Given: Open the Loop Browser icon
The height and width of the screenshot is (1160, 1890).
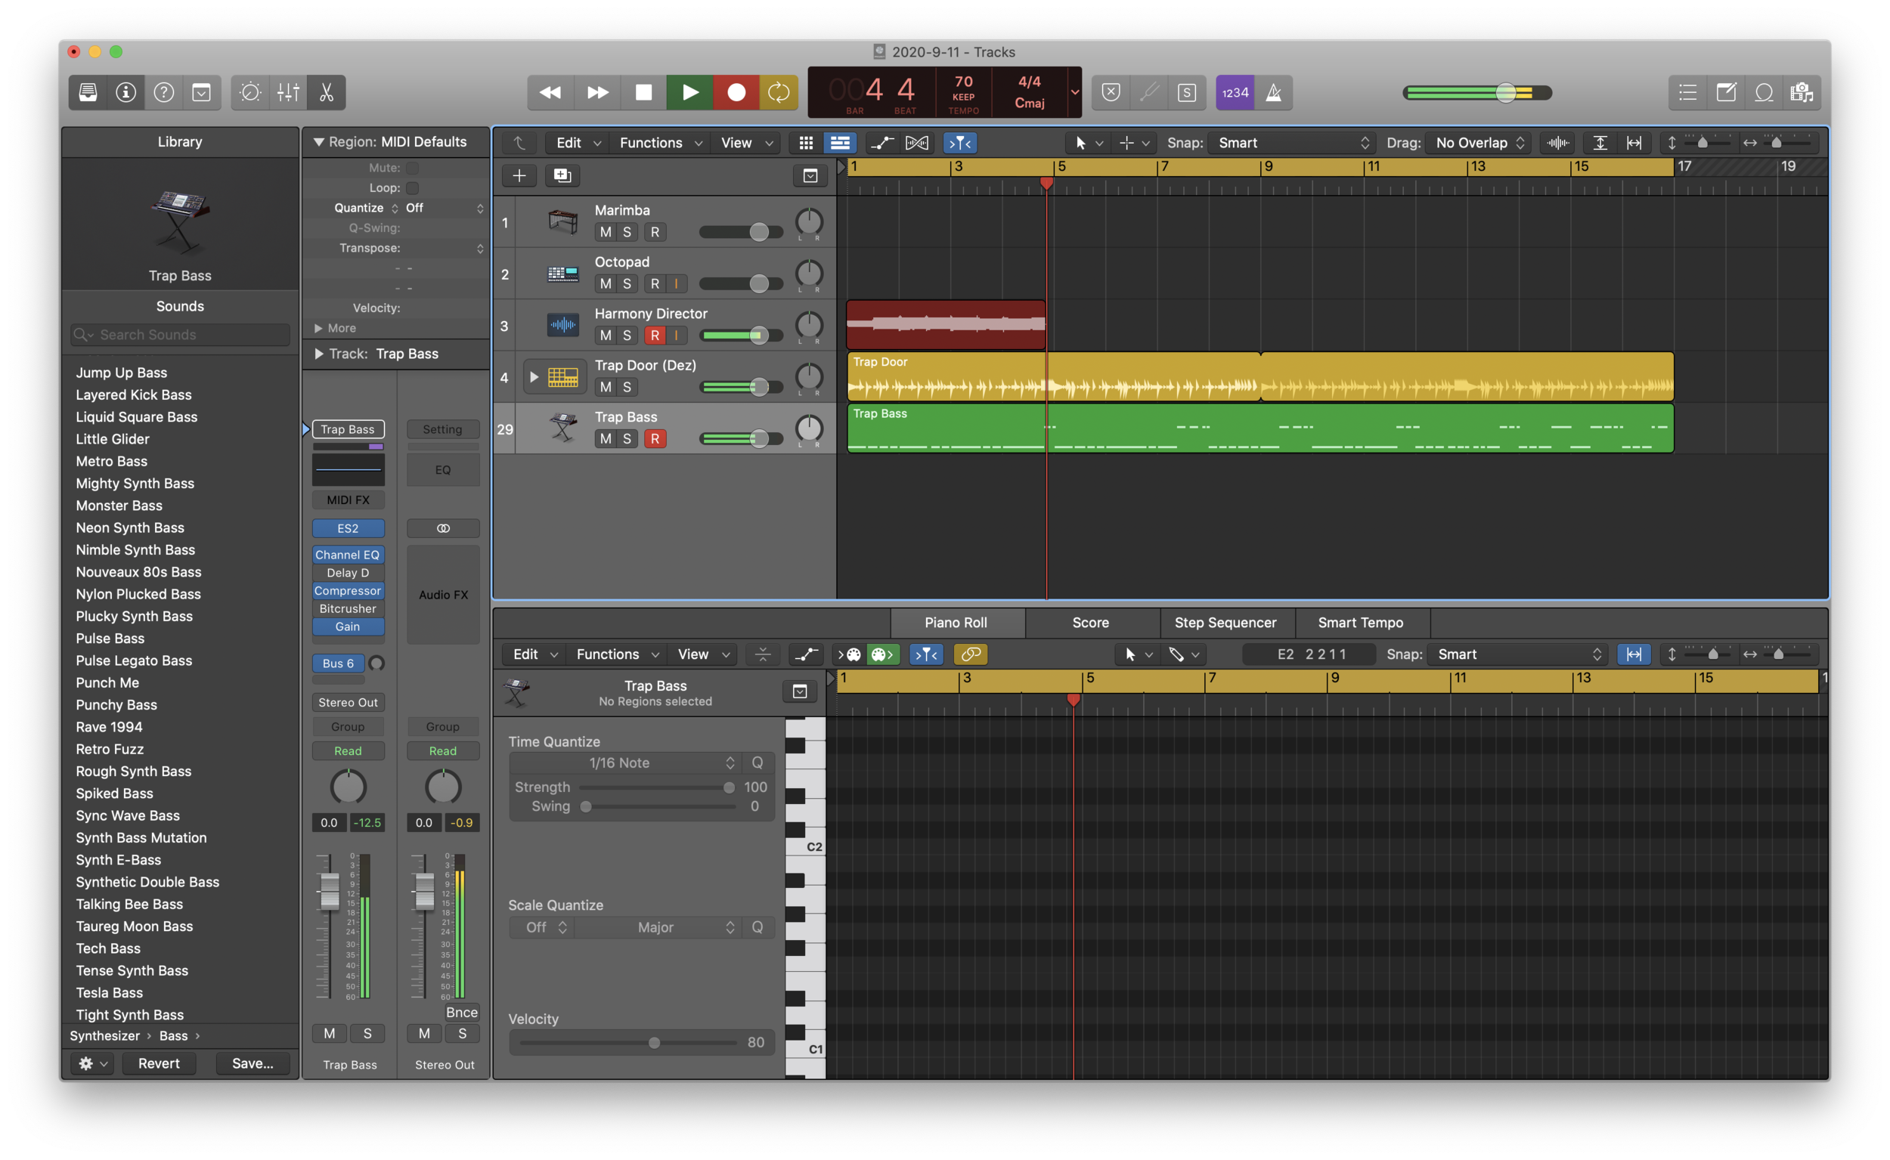Looking at the screenshot, I should point(1764,93).
